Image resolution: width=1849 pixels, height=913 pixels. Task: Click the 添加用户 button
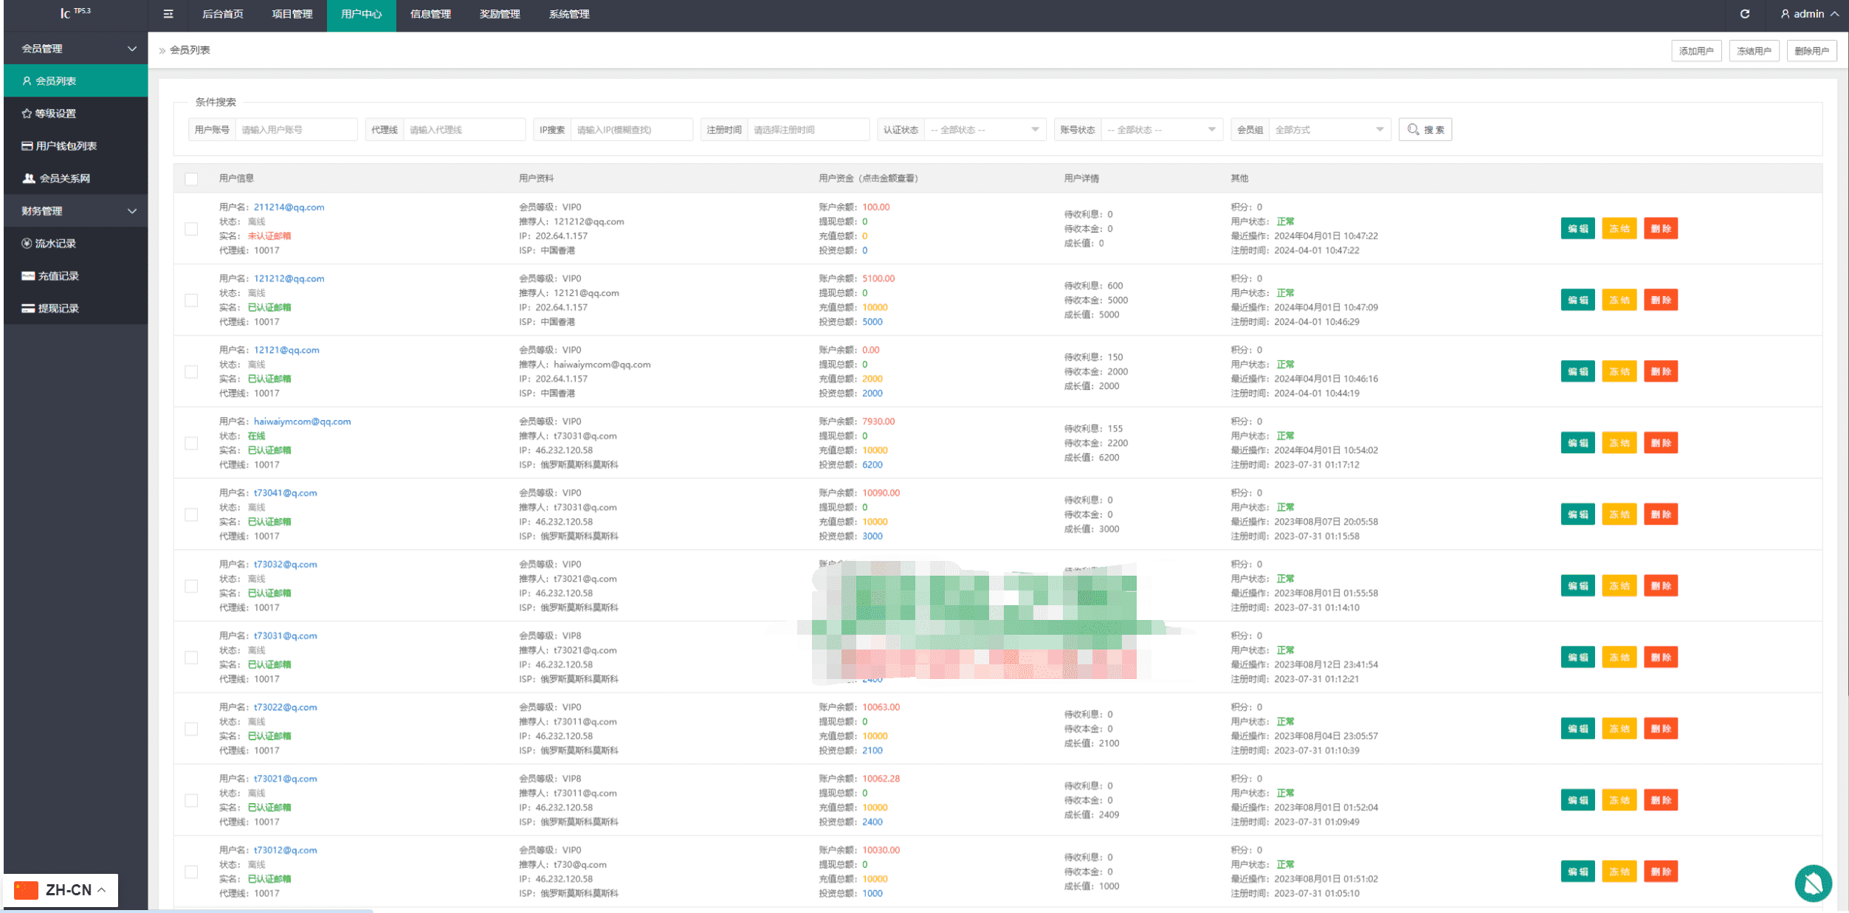pos(1696,51)
